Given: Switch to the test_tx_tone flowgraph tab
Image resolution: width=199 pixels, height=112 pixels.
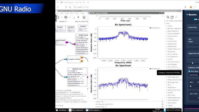Looking at the screenshot, I should point(81,21).
